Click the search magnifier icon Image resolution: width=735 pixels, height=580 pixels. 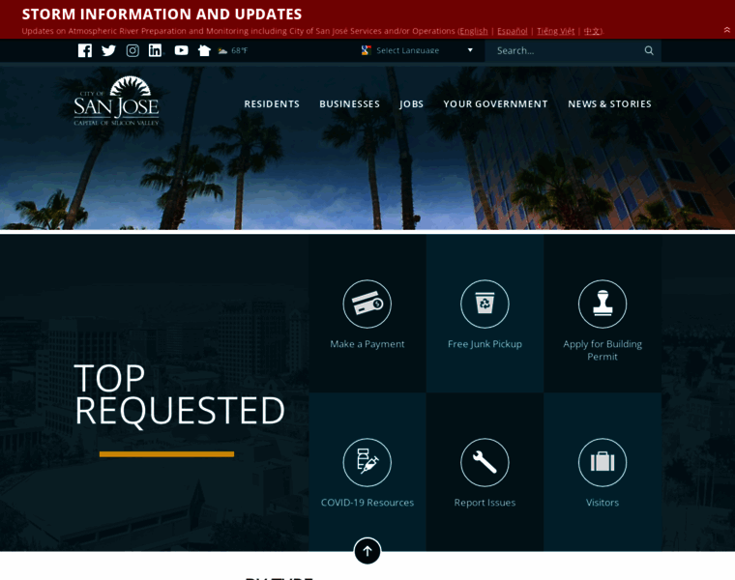(649, 50)
